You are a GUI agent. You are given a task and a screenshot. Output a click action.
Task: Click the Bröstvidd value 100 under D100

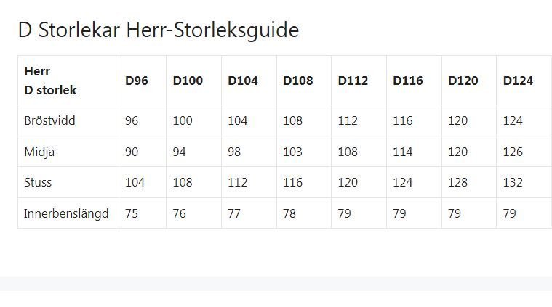183,120
